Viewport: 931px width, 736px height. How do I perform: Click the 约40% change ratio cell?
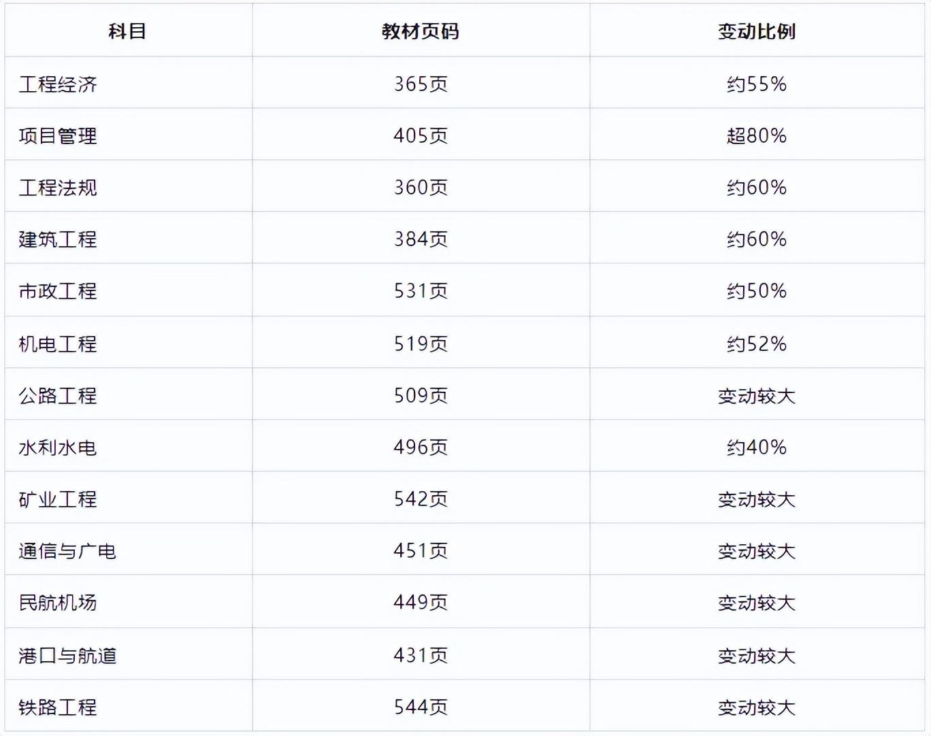(x=756, y=448)
